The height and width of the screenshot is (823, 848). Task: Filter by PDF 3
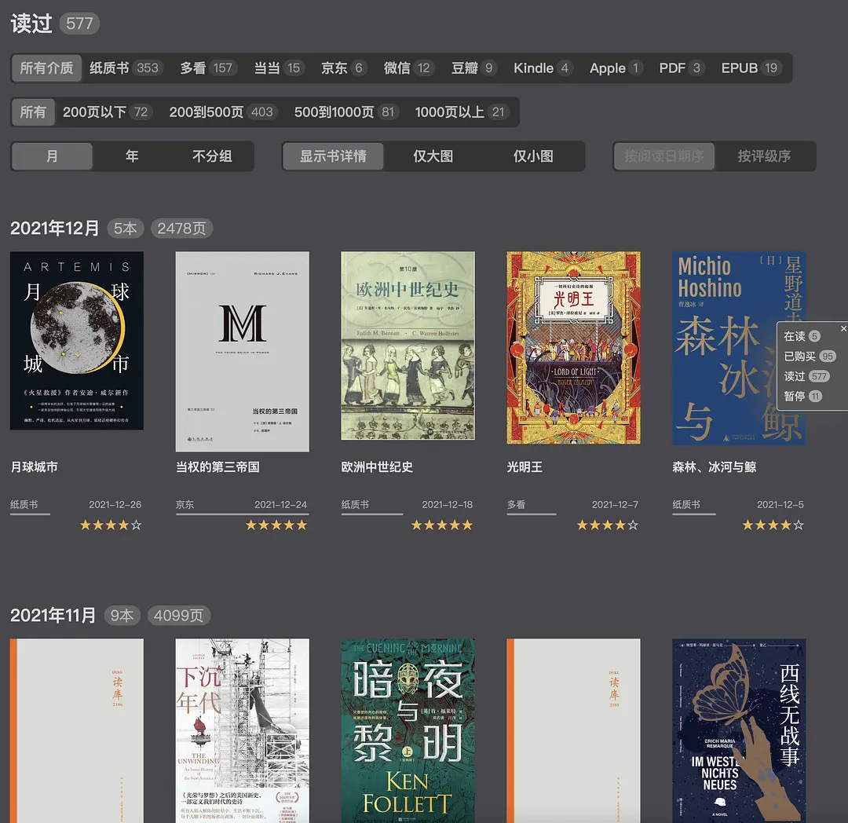click(x=682, y=68)
